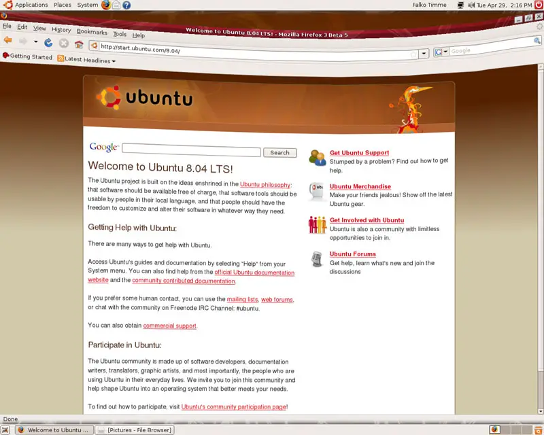
Task: Click the Google logo above the welcome heading
Action: [x=104, y=147]
